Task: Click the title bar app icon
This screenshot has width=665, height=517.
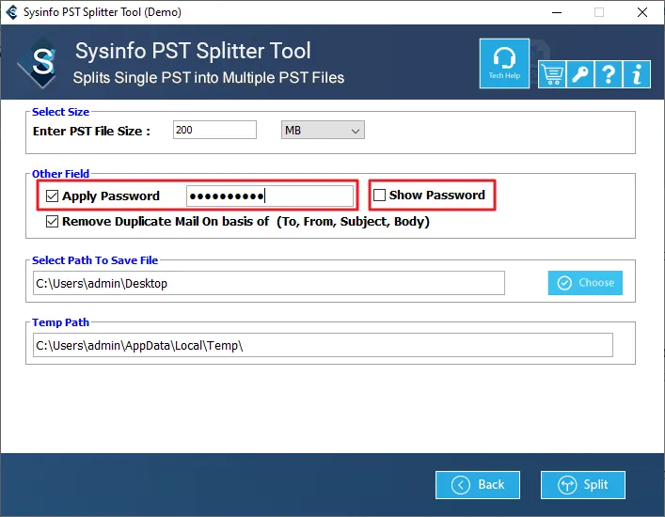Action: pyautogui.click(x=12, y=12)
